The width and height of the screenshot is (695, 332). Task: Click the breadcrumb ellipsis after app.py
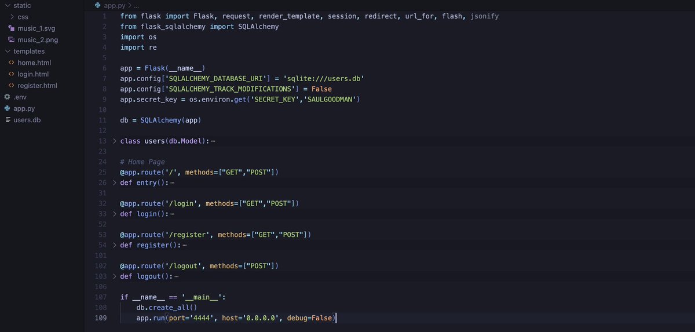tap(136, 6)
